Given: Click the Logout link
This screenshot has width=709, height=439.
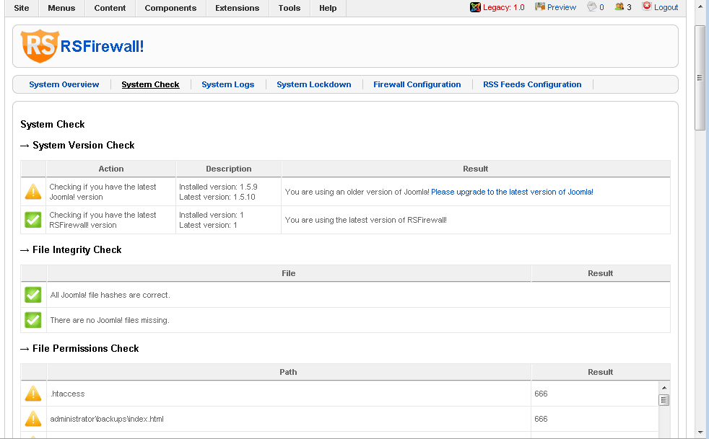Looking at the screenshot, I should (x=666, y=7).
